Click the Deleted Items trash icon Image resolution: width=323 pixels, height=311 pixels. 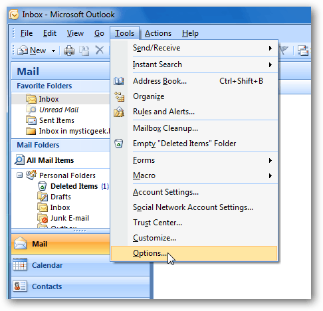pos(42,186)
